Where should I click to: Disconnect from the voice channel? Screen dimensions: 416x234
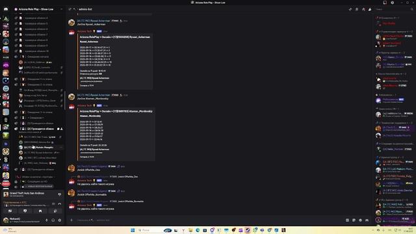coord(59,203)
